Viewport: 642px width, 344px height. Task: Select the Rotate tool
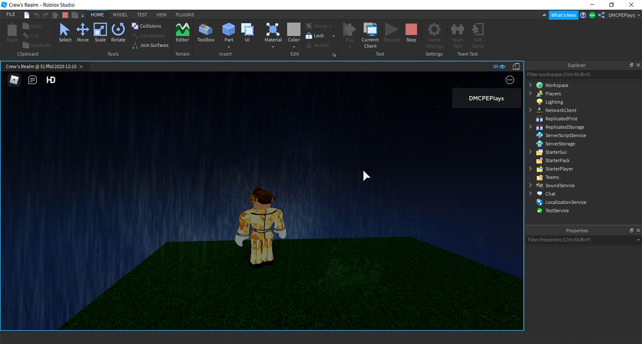118,32
